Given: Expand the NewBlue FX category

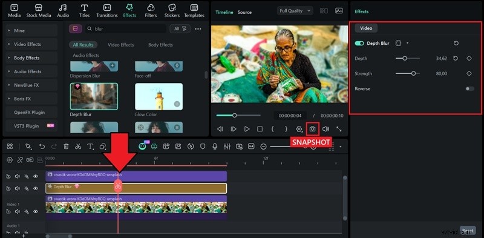Looking at the screenshot, I should tap(31, 85).
